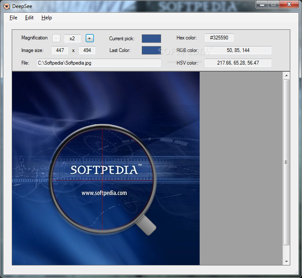Close the DeepSee window
The width and height of the screenshot is (302, 278).
point(289,5)
